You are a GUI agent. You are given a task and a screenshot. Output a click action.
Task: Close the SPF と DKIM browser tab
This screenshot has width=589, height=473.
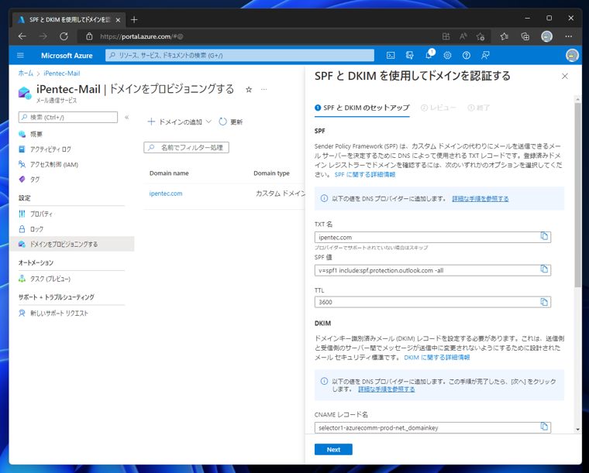click(x=118, y=20)
